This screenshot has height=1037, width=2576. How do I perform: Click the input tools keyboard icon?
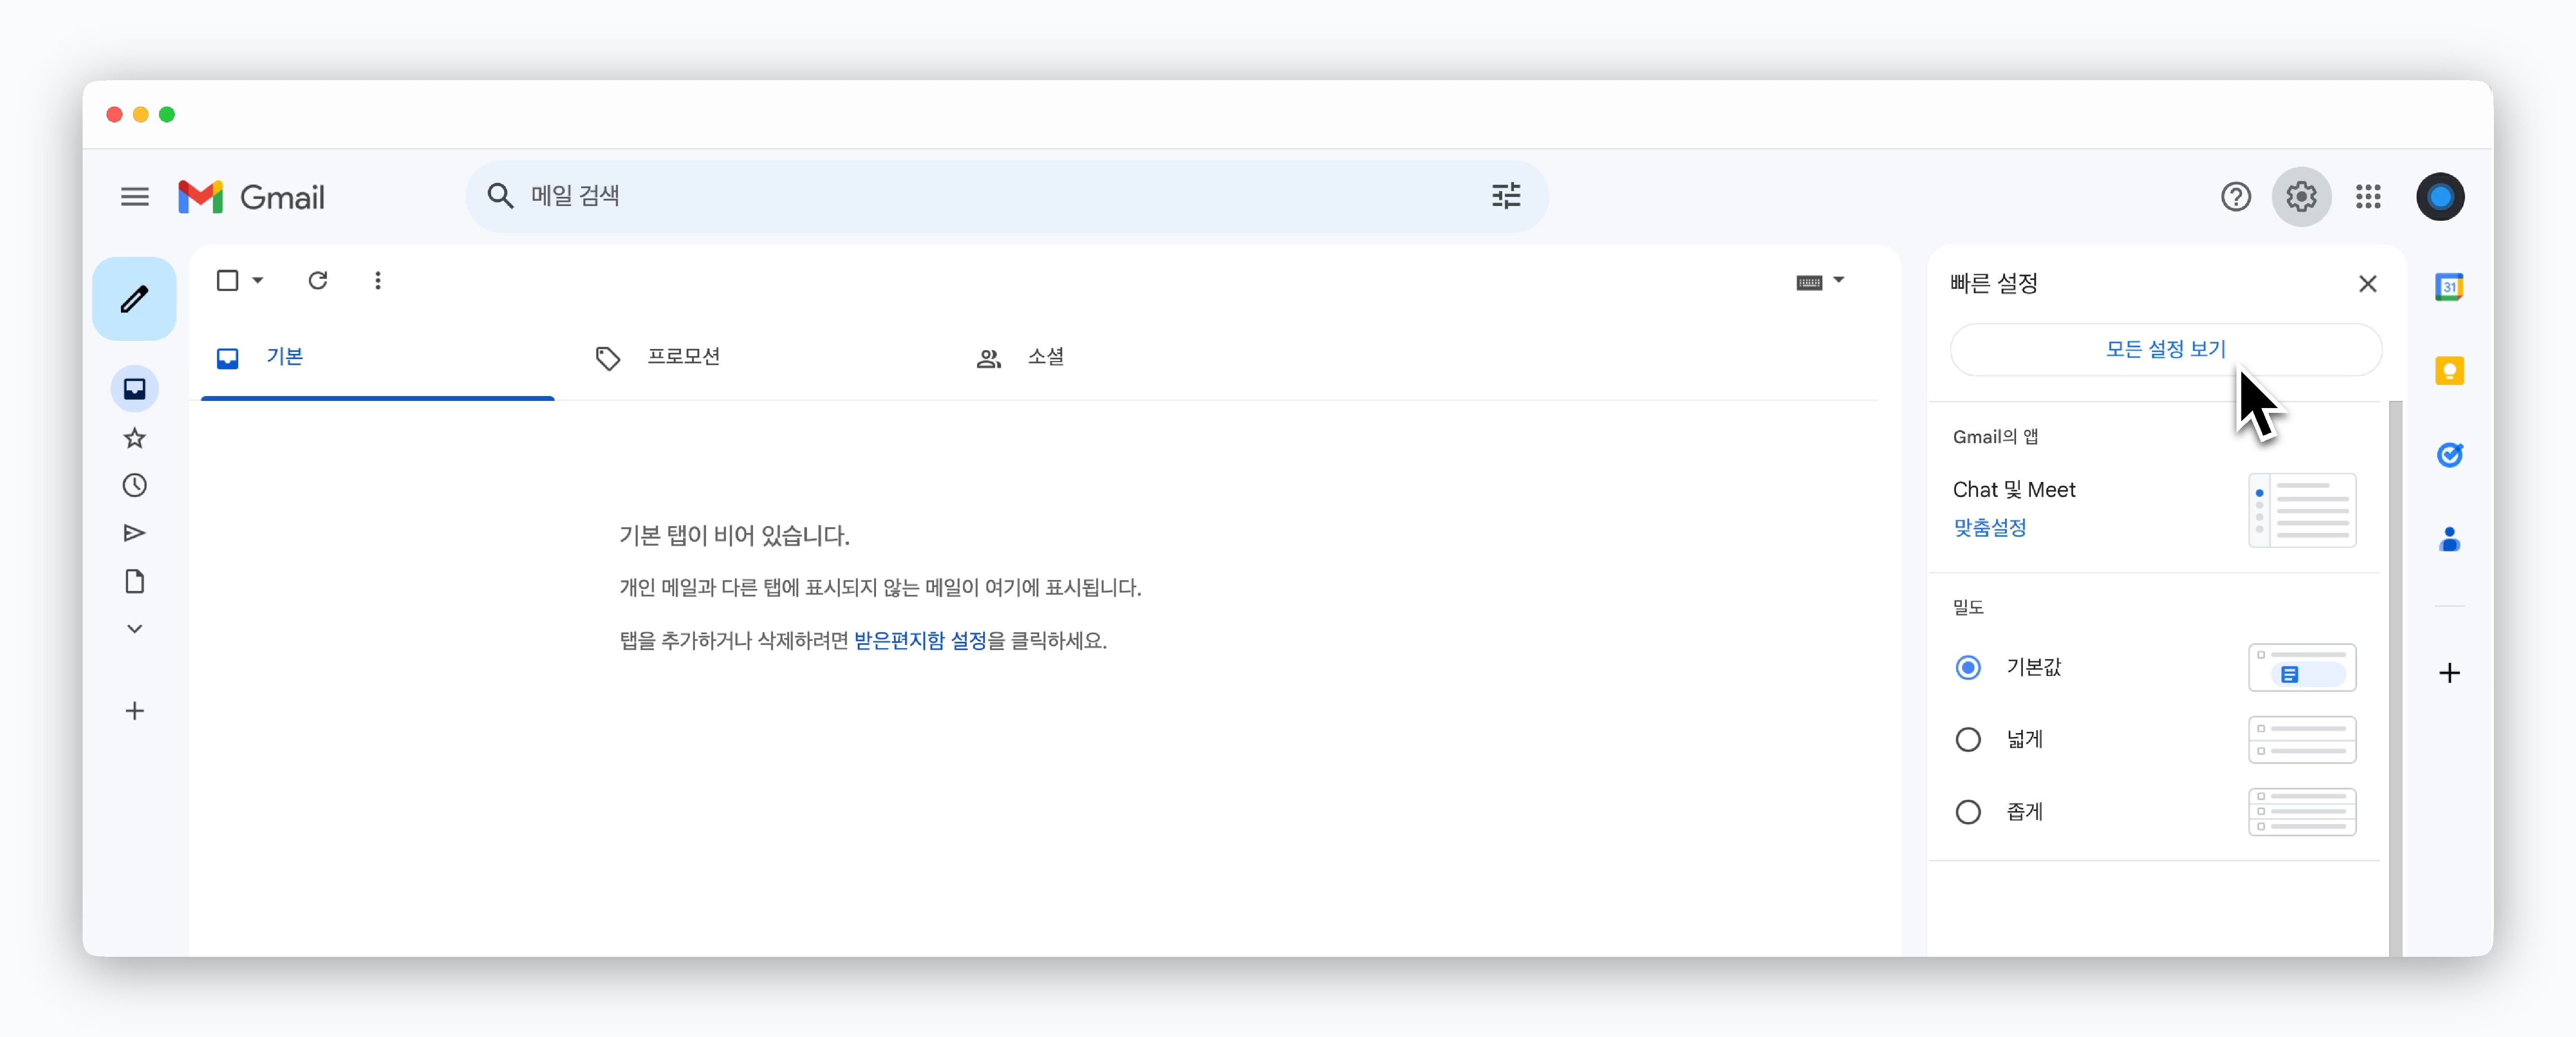[1808, 282]
